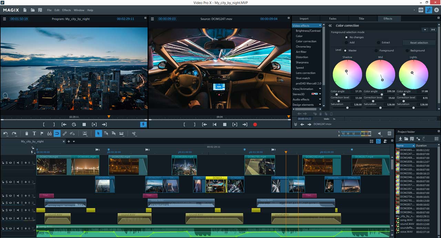Click the speaker volume icon beside level meter
441x238 pixels.
[x=380, y=134]
